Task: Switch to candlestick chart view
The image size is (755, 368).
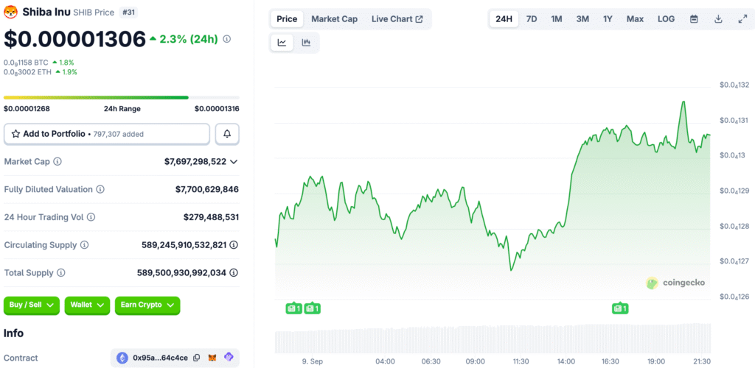Action: (x=306, y=43)
